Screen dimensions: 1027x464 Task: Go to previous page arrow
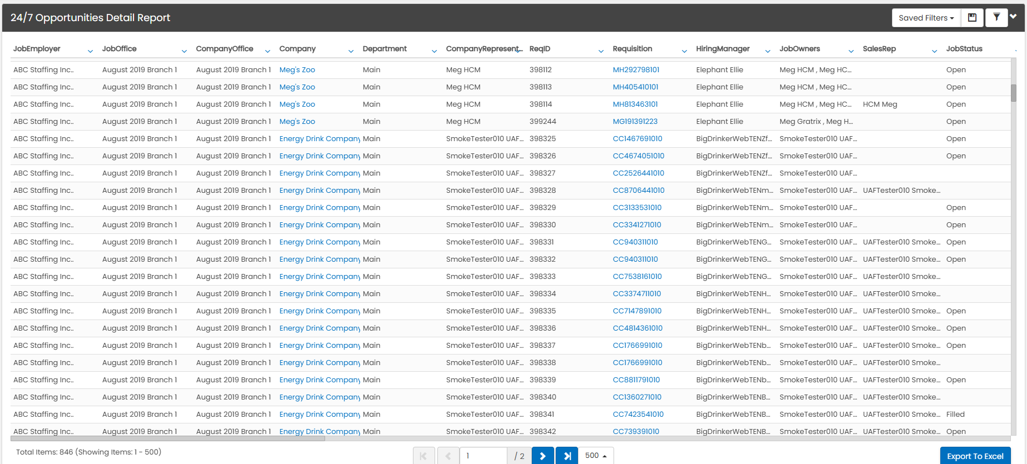tap(448, 456)
